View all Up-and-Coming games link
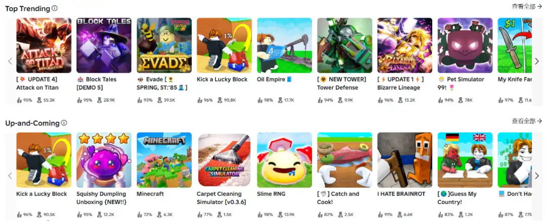546x221 pixels. 527,121
